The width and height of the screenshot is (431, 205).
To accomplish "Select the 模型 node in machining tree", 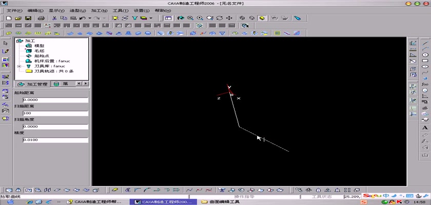I will (39, 46).
